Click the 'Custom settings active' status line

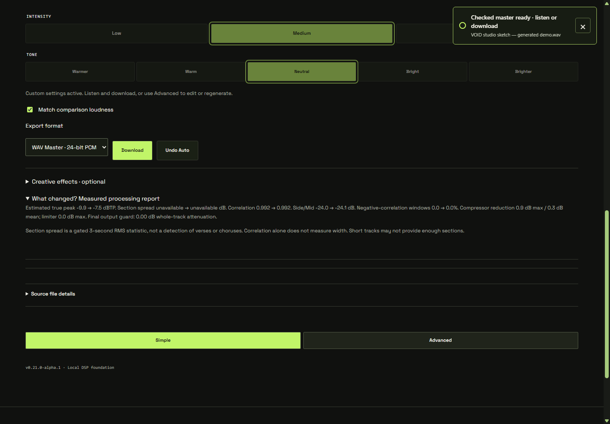(129, 93)
